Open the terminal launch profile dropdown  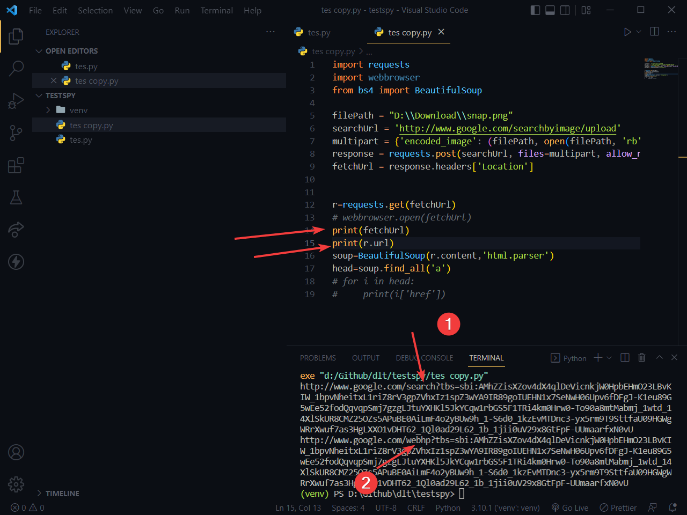tap(609, 358)
